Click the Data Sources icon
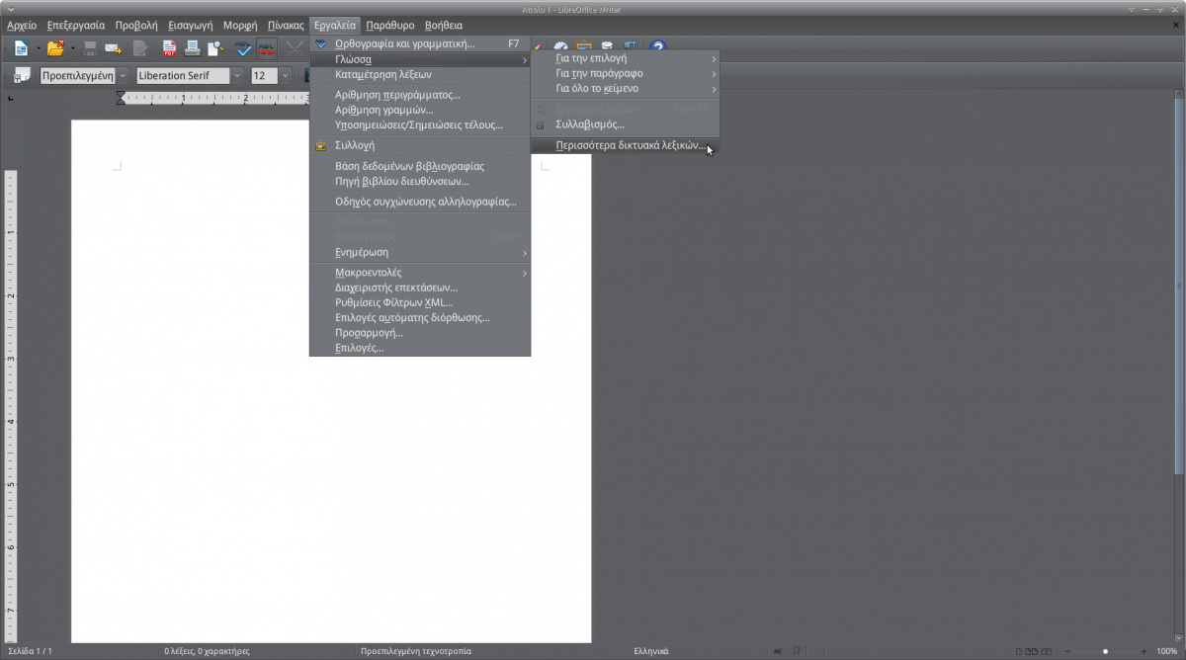1186x660 pixels. click(607, 47)
